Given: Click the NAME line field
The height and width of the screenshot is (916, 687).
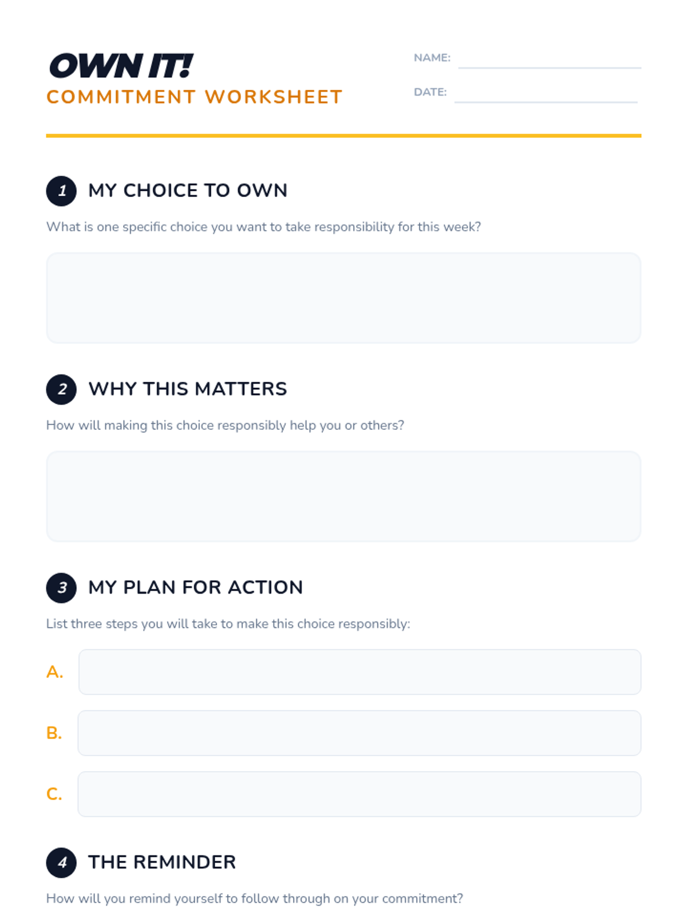Looking at the screenshot, I should 549,60.
